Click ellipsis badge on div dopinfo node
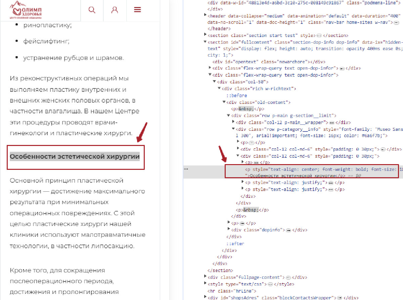Viewport: 403px width, 300px height. [x=288, y=230]
